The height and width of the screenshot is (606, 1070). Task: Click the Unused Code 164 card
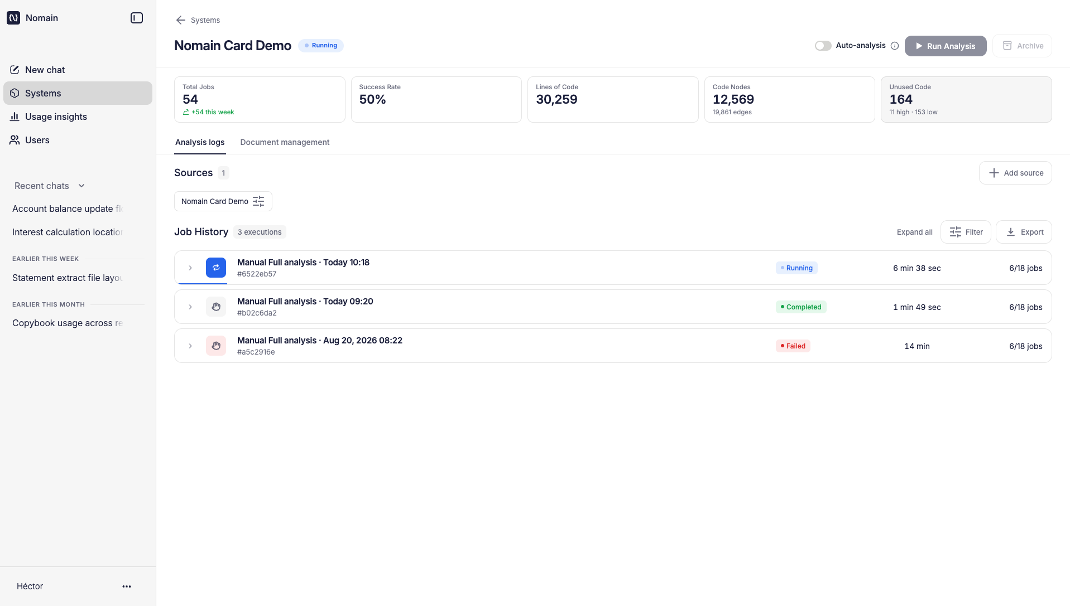[x=966, y=99]
